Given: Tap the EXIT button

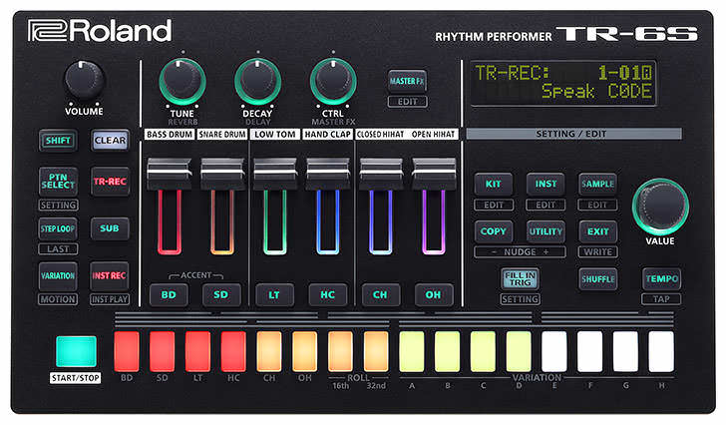Looking at the screenshot, I should click(597, 231).
